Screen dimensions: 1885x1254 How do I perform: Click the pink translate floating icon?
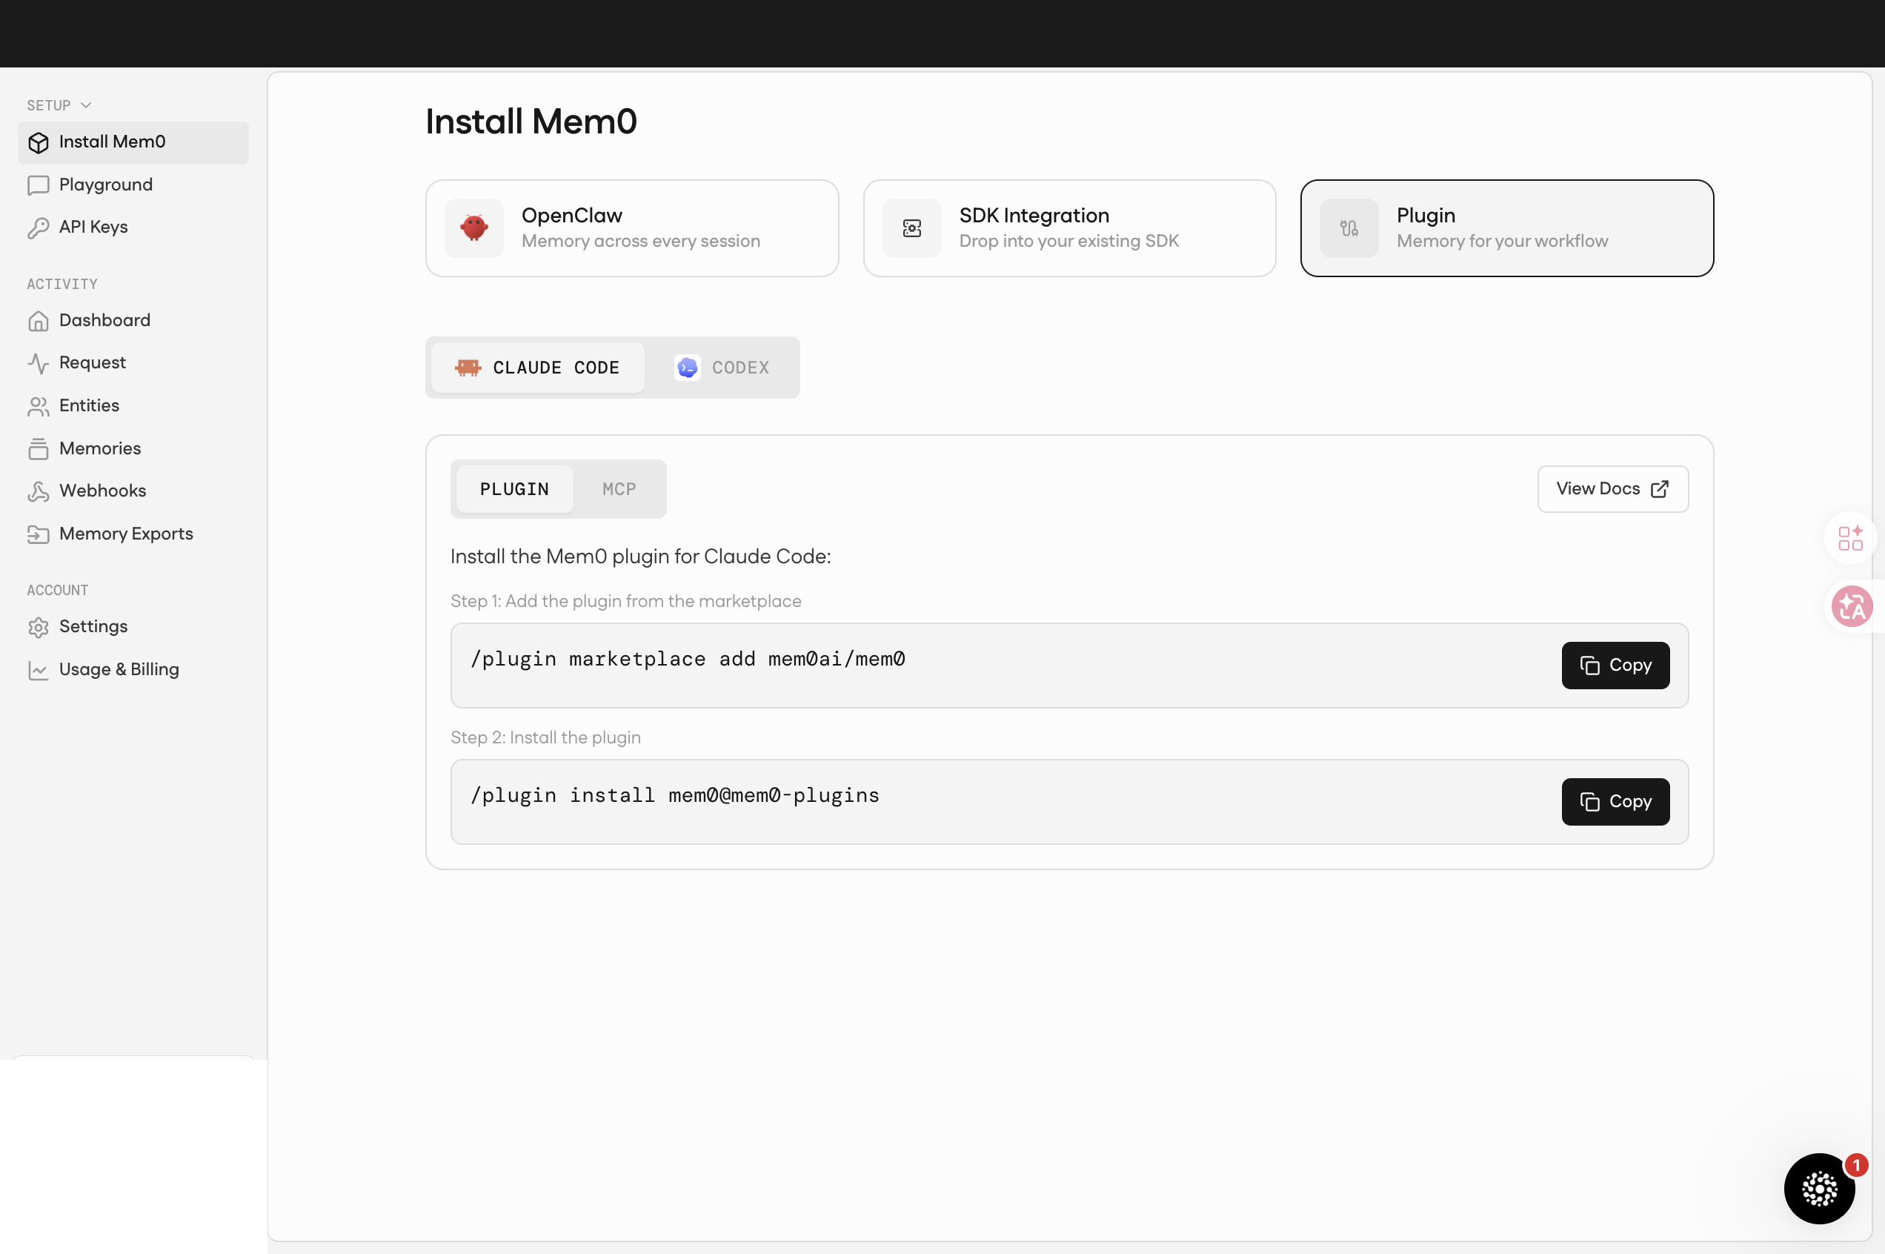click(1852, 606)
